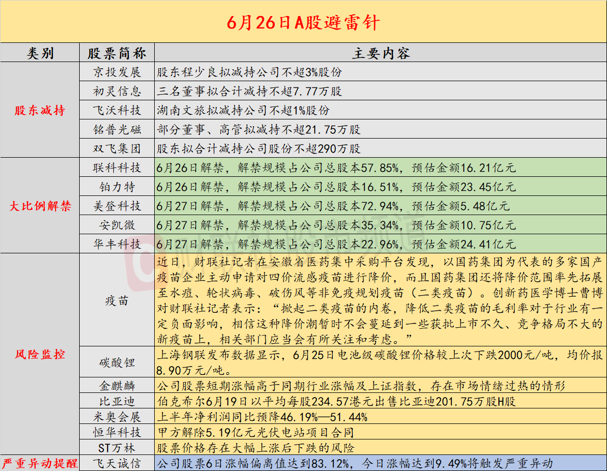Select the 严重异动提醒 category cell
Viewport: 607px width, 471px height.
[x=40, y=463]
